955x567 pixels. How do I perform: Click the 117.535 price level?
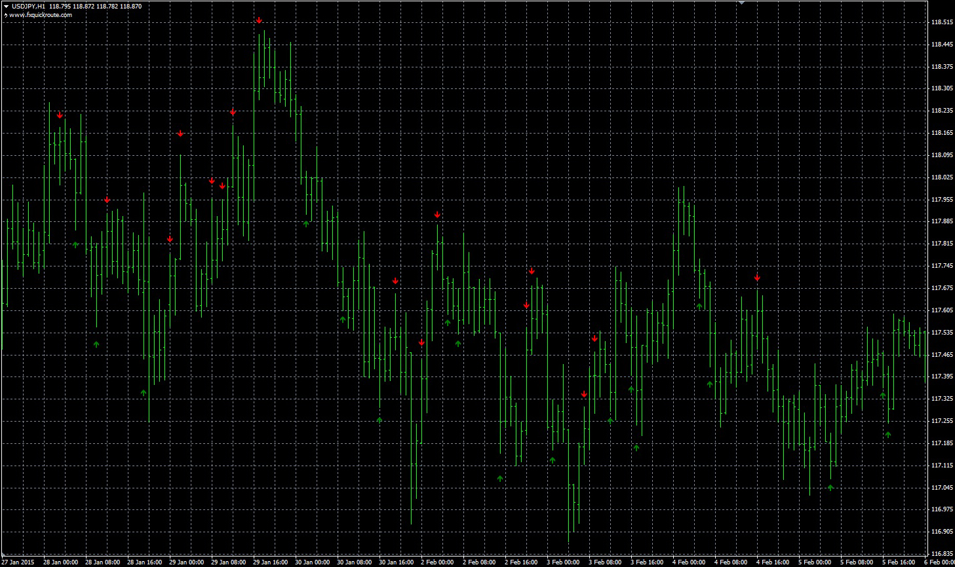(x=941, y=333)
